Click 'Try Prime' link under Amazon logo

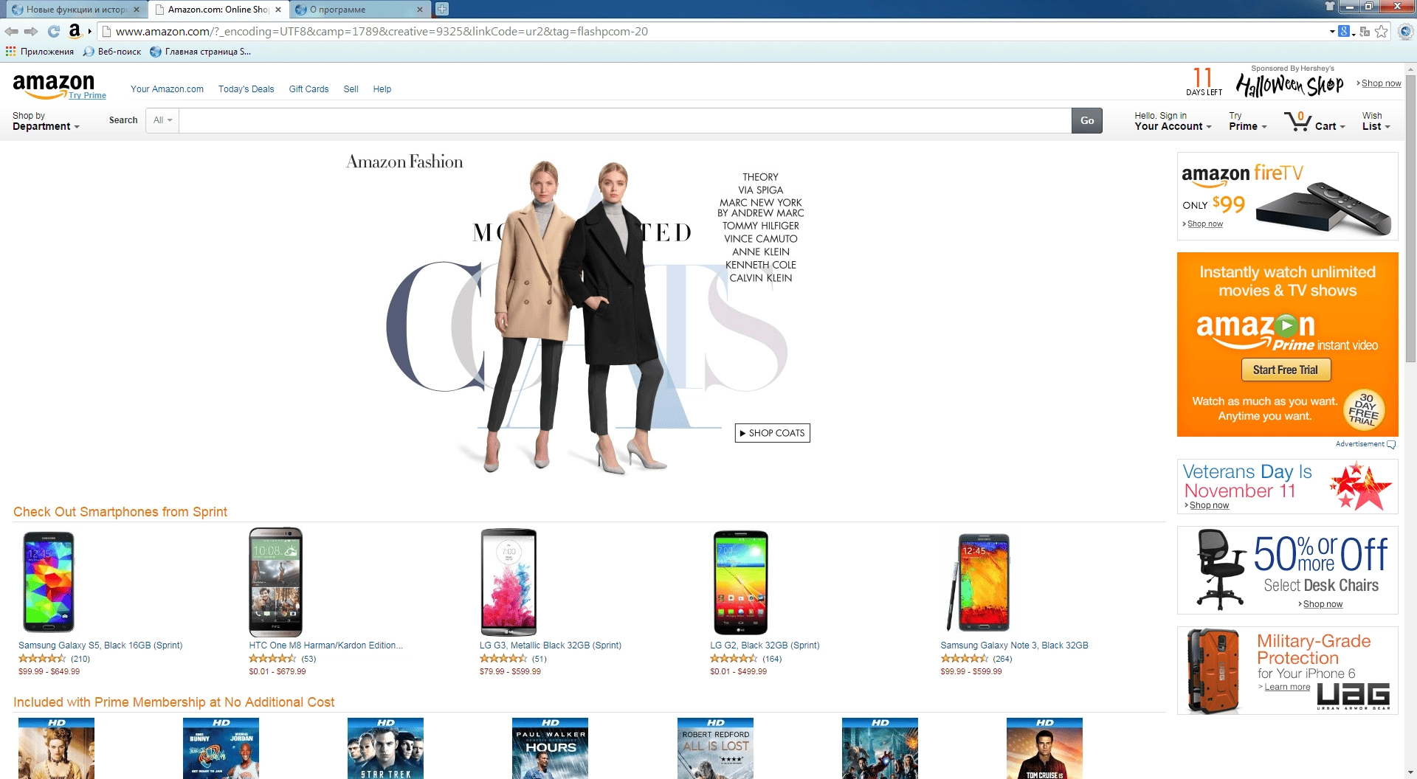(87, 96)
